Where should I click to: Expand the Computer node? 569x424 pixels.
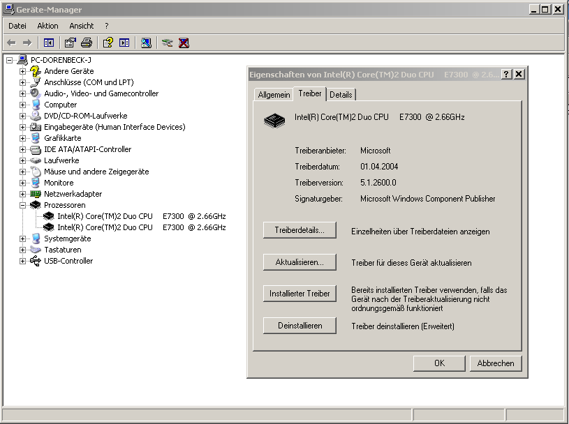click(x=22, y=105)
